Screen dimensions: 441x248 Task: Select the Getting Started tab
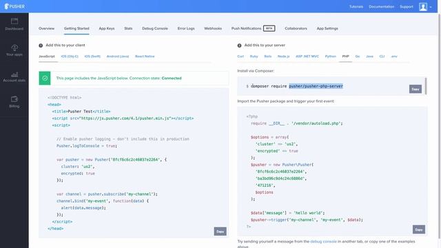(76, 28)
